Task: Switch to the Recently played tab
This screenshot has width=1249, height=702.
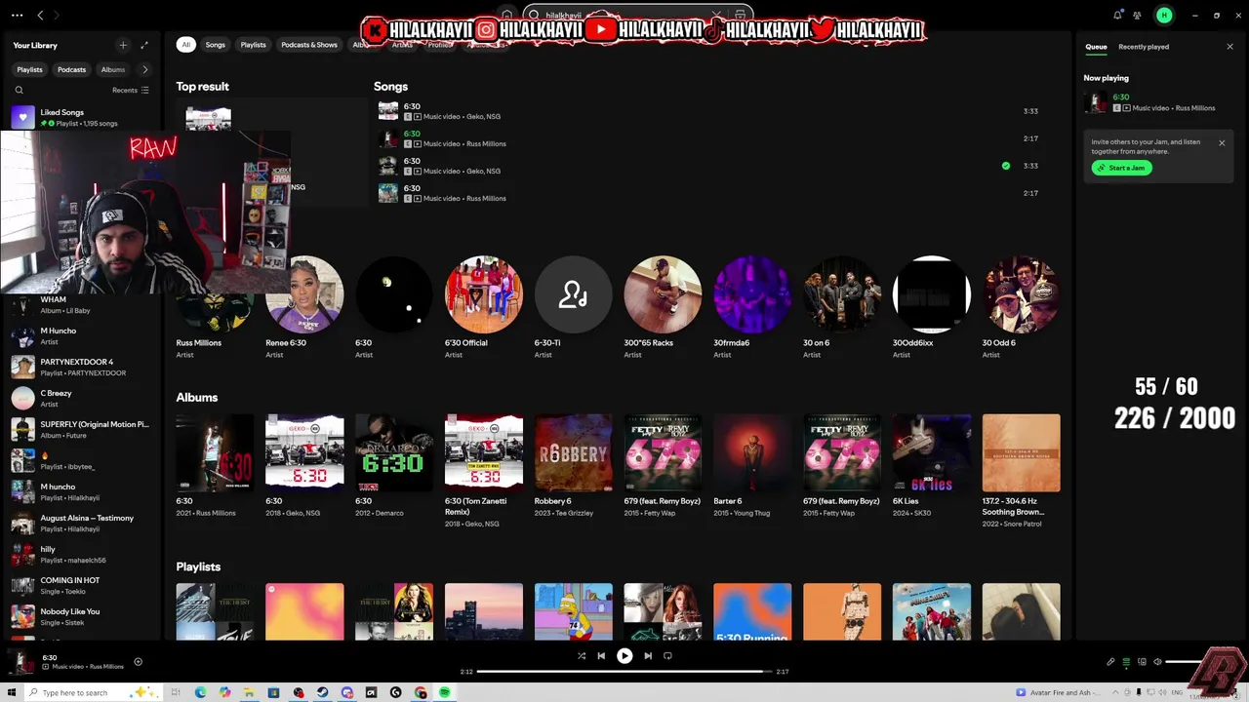Action: click(1144, 47)
